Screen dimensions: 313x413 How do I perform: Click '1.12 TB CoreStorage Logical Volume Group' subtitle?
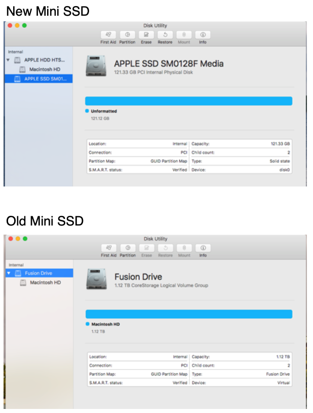pos(162,285)
